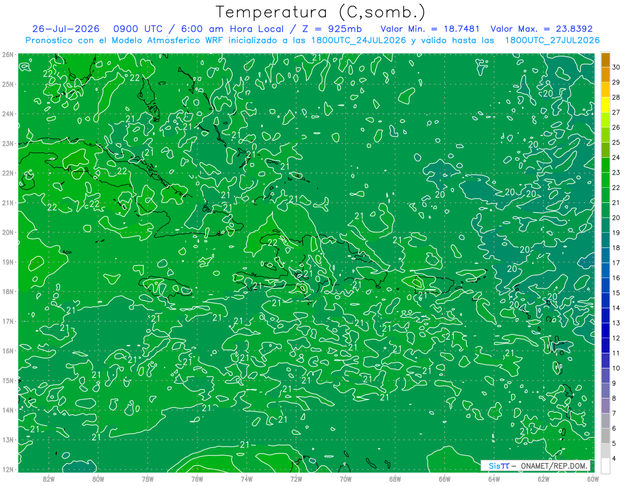Viewport: 630px width, 486px height.
Task: Click the '64W' longitude label
Action: click(x=494, y=479)
